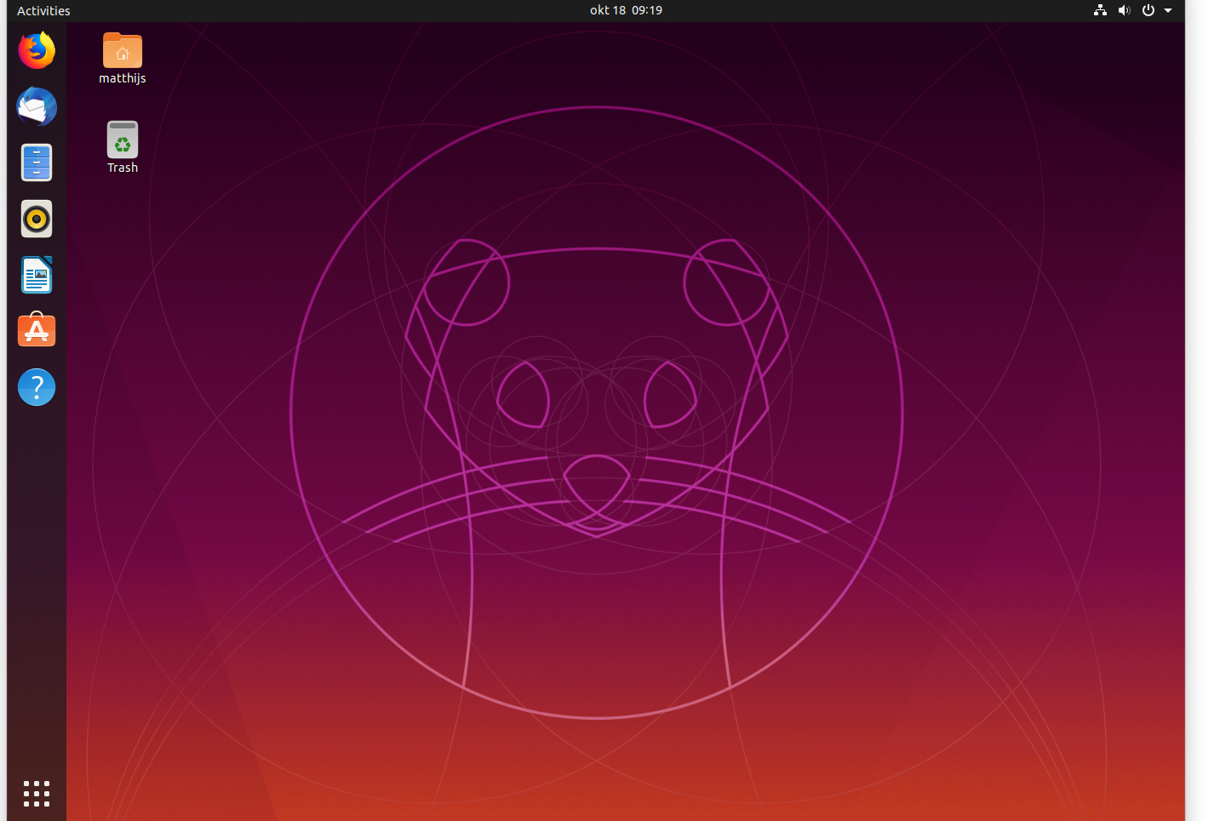Select the matthijs home folder icon
1214x821 pixels.
coord(123,50)
